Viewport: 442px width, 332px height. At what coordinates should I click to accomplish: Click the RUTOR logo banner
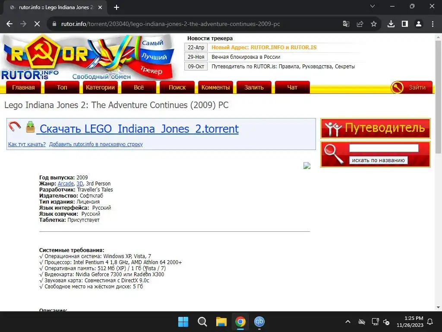(87, 57)
